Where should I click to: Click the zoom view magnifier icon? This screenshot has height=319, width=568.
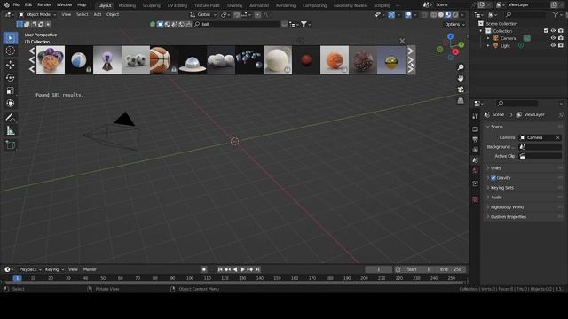tap(461, 67)
